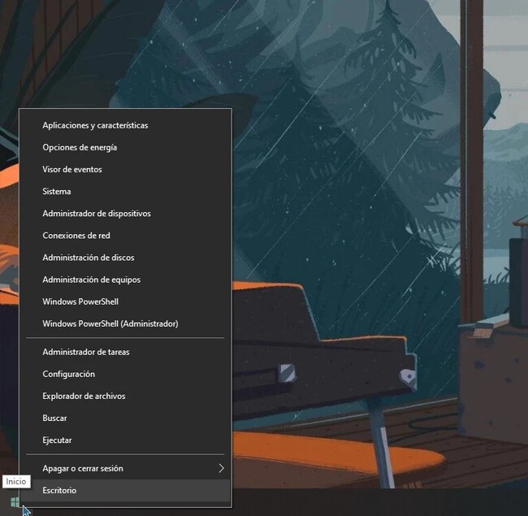Open Aplicaciones y características
The height and width of the screenshot is (516, 528).
coord(125,125)
